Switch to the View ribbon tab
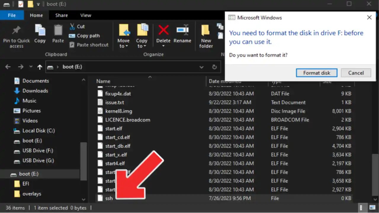 [86, 15]
